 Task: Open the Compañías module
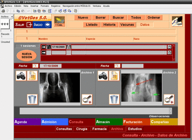(x=164, y=122)
